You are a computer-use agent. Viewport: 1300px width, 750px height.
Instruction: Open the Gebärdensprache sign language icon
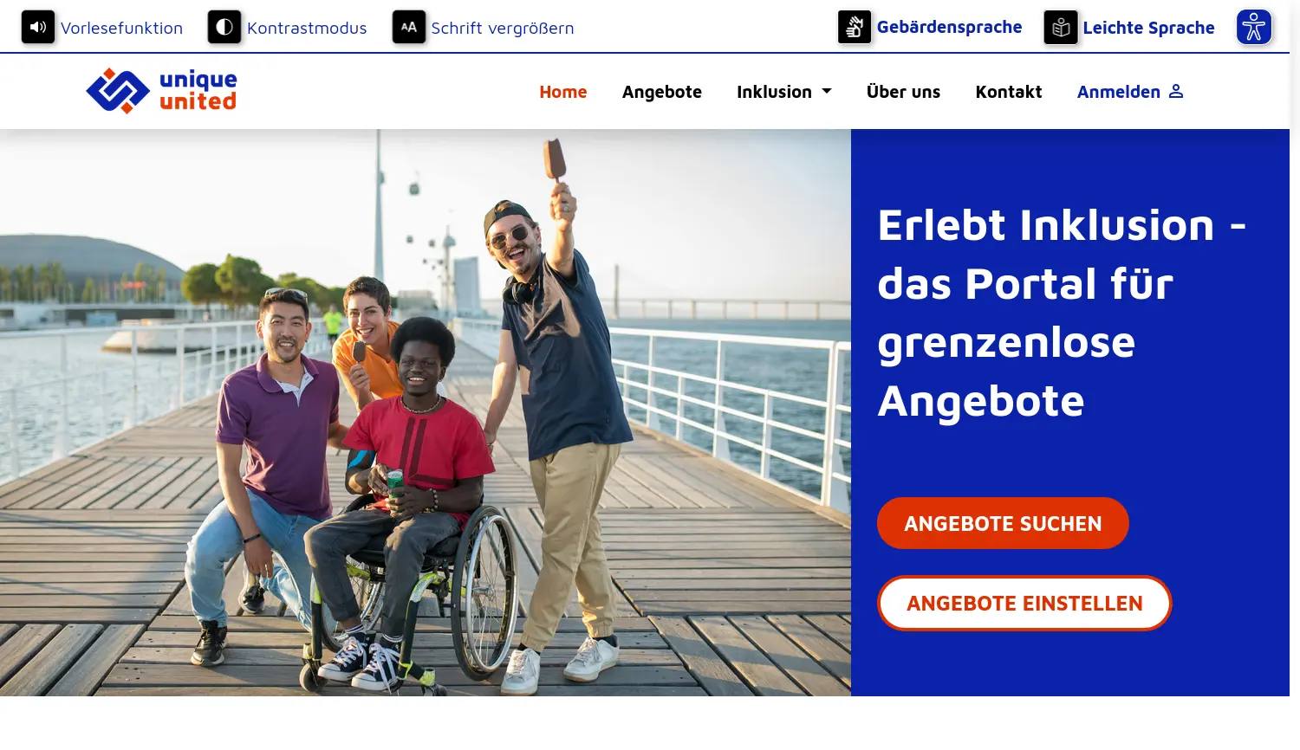(855, 27)
